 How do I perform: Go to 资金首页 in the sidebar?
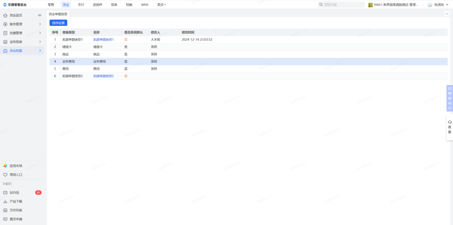[x=16, y=15]
